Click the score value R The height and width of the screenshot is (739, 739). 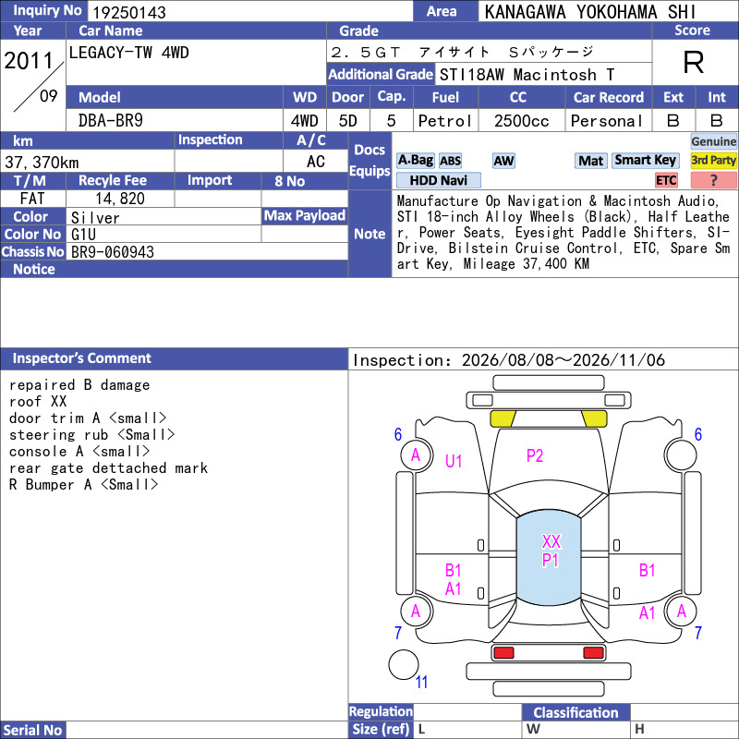coord(694,62)
